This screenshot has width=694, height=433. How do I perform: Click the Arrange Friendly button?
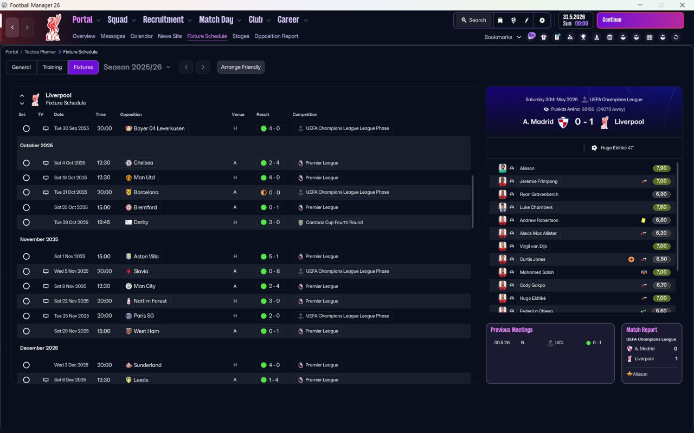241,67
